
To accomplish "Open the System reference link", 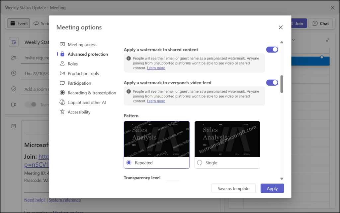I will click(x=65, y=200).
